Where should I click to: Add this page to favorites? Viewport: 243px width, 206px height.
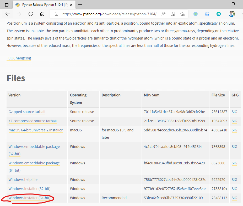(x=182, y=14)
